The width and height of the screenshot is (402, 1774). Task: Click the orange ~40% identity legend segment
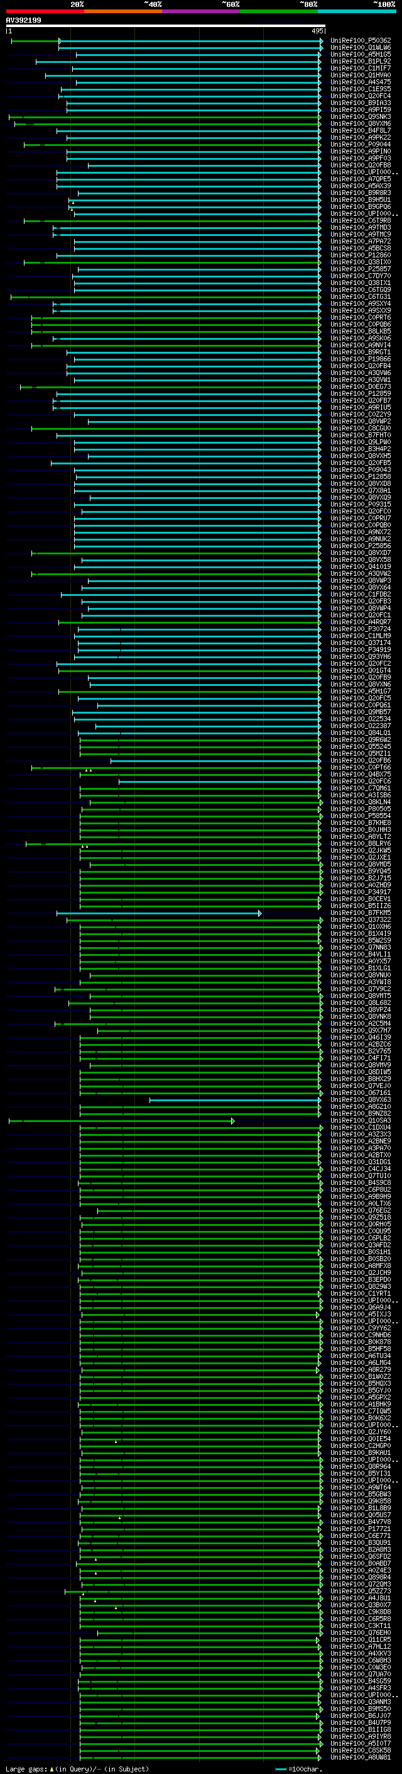tap(122, 11)
